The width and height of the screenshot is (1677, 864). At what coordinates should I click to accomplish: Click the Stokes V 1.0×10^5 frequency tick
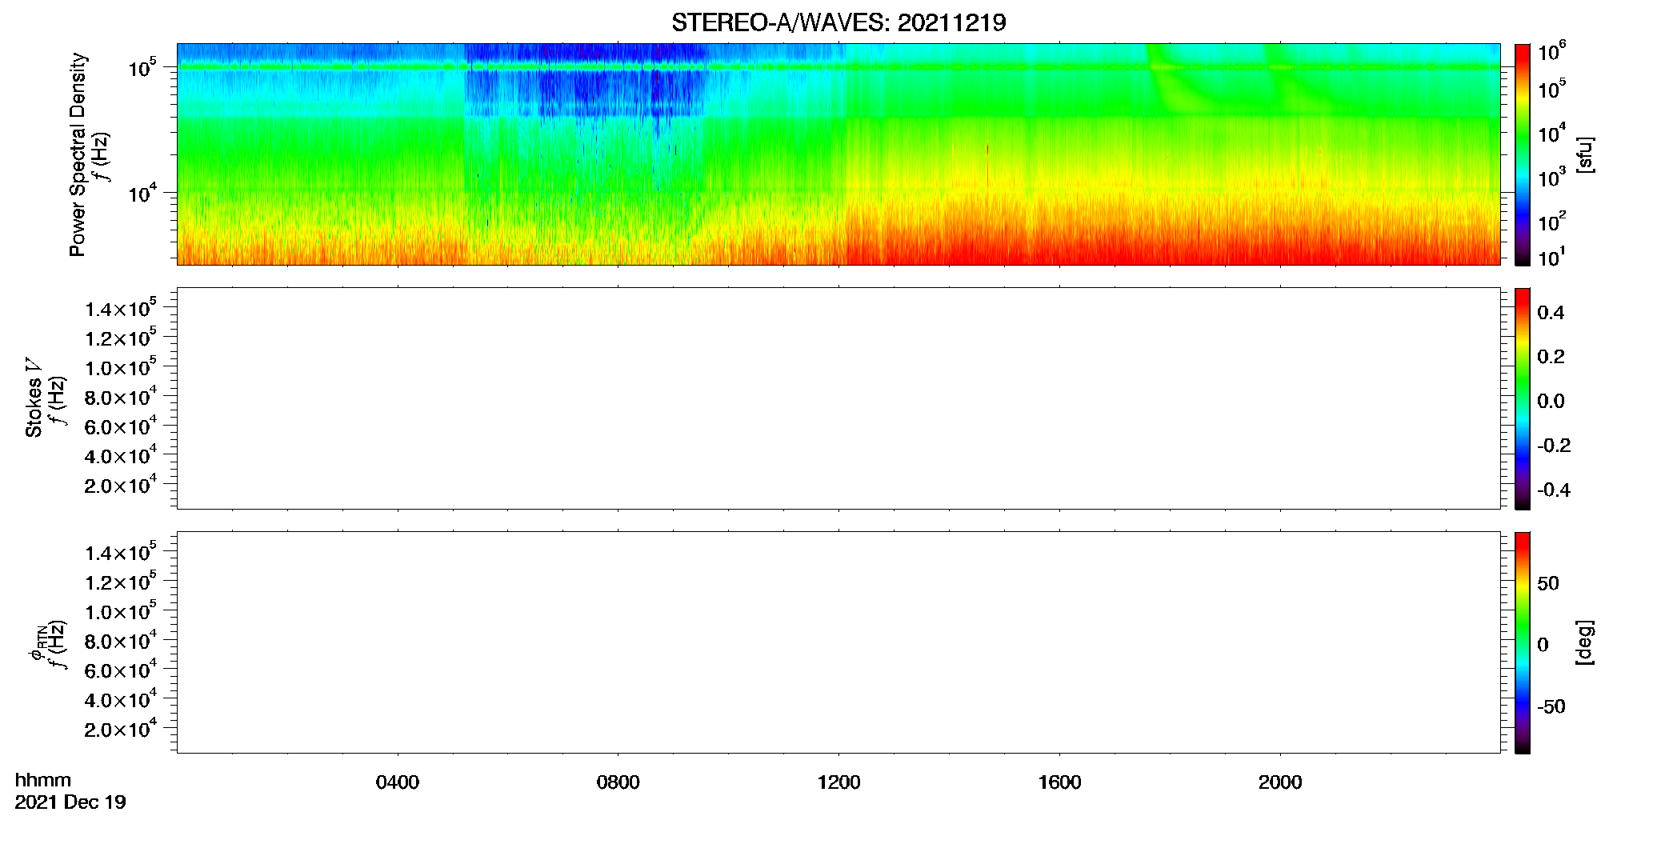tap(120, 367)
